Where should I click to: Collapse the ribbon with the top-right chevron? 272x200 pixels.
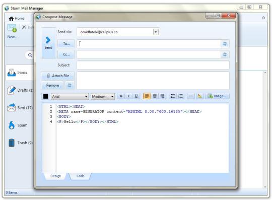(263, 18)
